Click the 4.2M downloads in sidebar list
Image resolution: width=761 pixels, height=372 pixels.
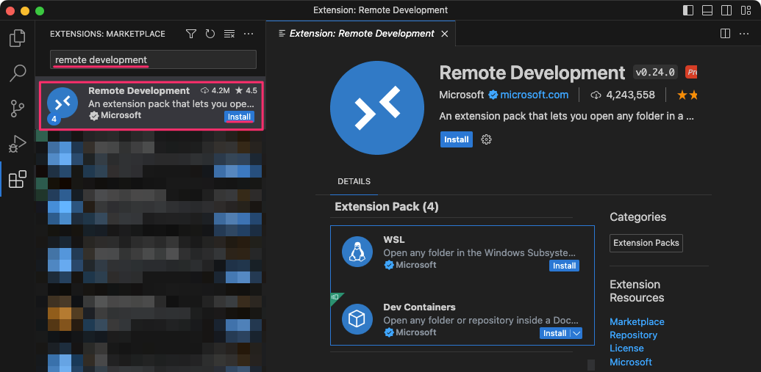pyautogui.click(x=215, y=90)
